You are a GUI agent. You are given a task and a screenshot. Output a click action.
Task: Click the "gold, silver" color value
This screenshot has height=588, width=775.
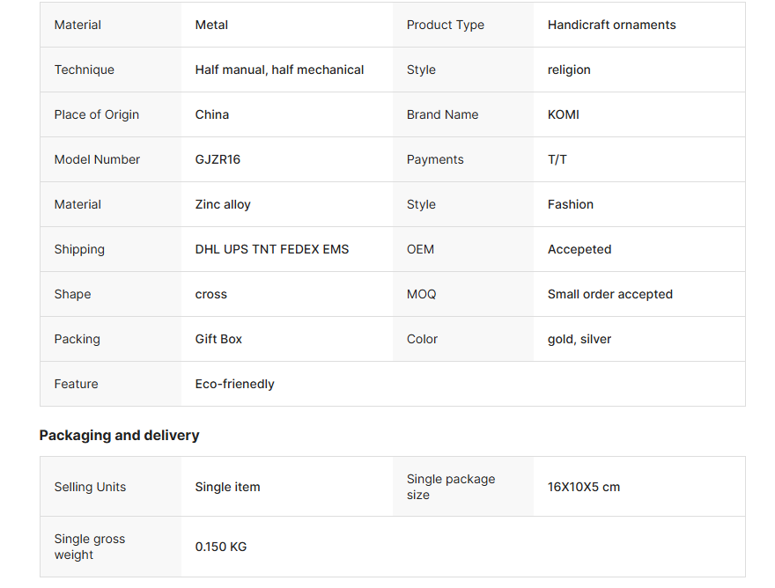point(579,339)
